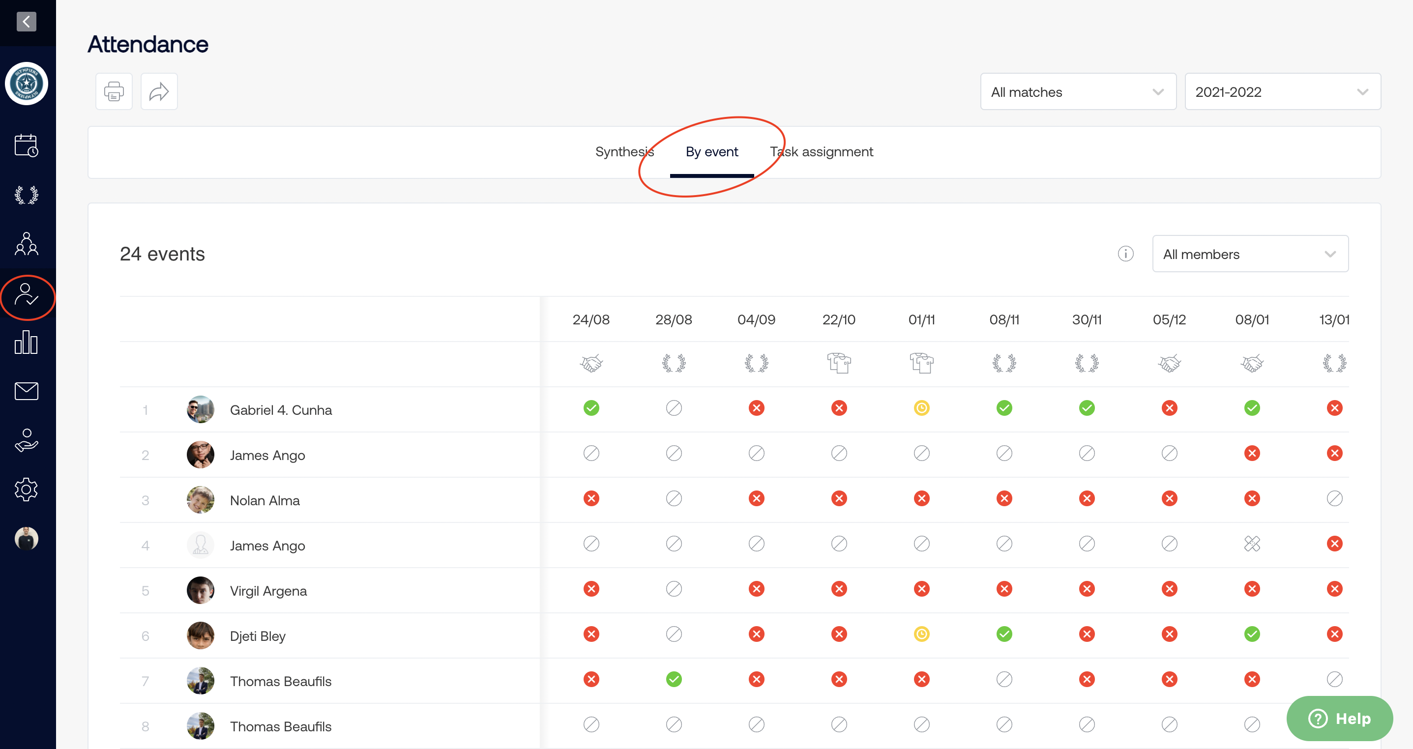Open the laurel wreath competitions sidebar icon
1413x749 pixels.
pos(27,195)
